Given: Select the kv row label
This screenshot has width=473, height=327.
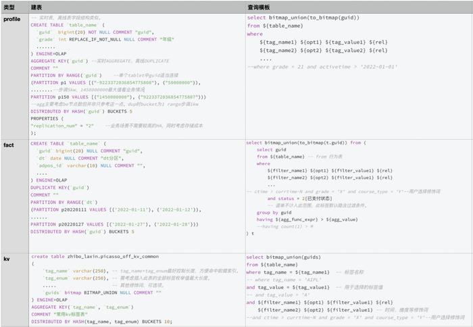Looking at the screenshot, I should point(6,259).
